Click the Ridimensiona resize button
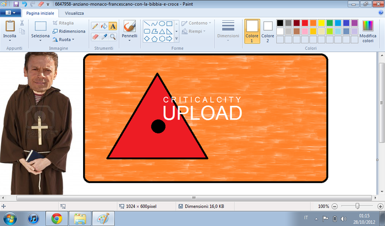The height and width of the screenshot is (226, 385). tap(69, 31)
